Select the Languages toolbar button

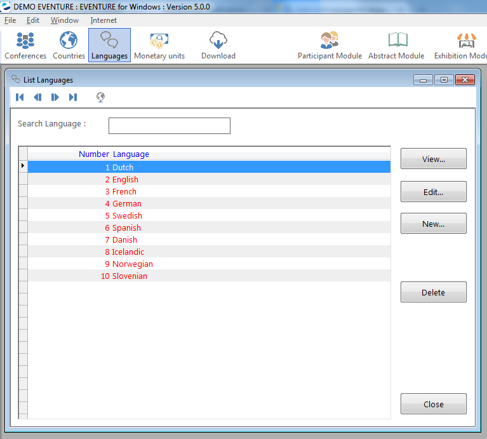(109, 45)
